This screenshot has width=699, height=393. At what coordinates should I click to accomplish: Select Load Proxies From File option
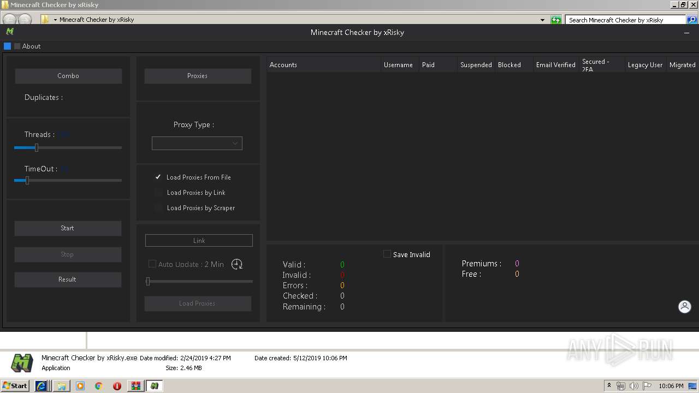click(x=193, y=177)
